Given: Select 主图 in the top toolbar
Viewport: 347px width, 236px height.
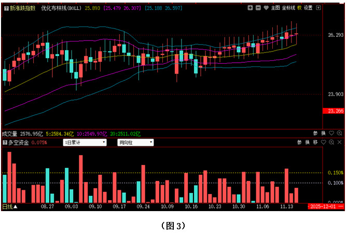Looking at the screenshot, I should [x=275, y=8].
